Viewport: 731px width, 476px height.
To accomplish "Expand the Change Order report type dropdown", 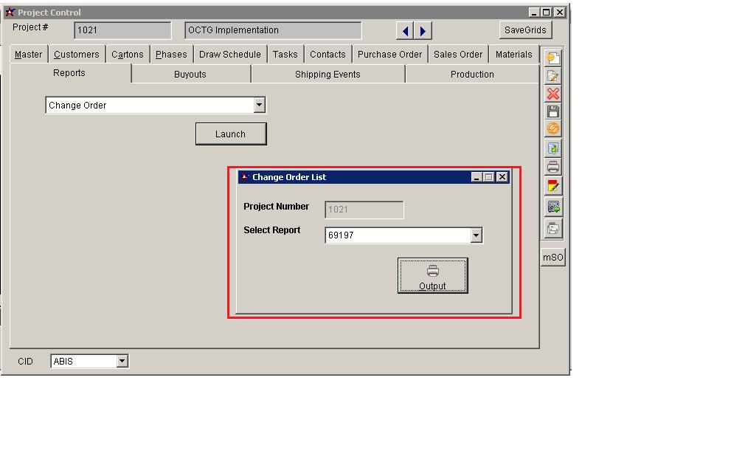I will coord(259,106).
